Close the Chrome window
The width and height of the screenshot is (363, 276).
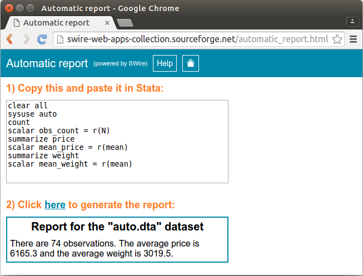click(x=8, y=8)
